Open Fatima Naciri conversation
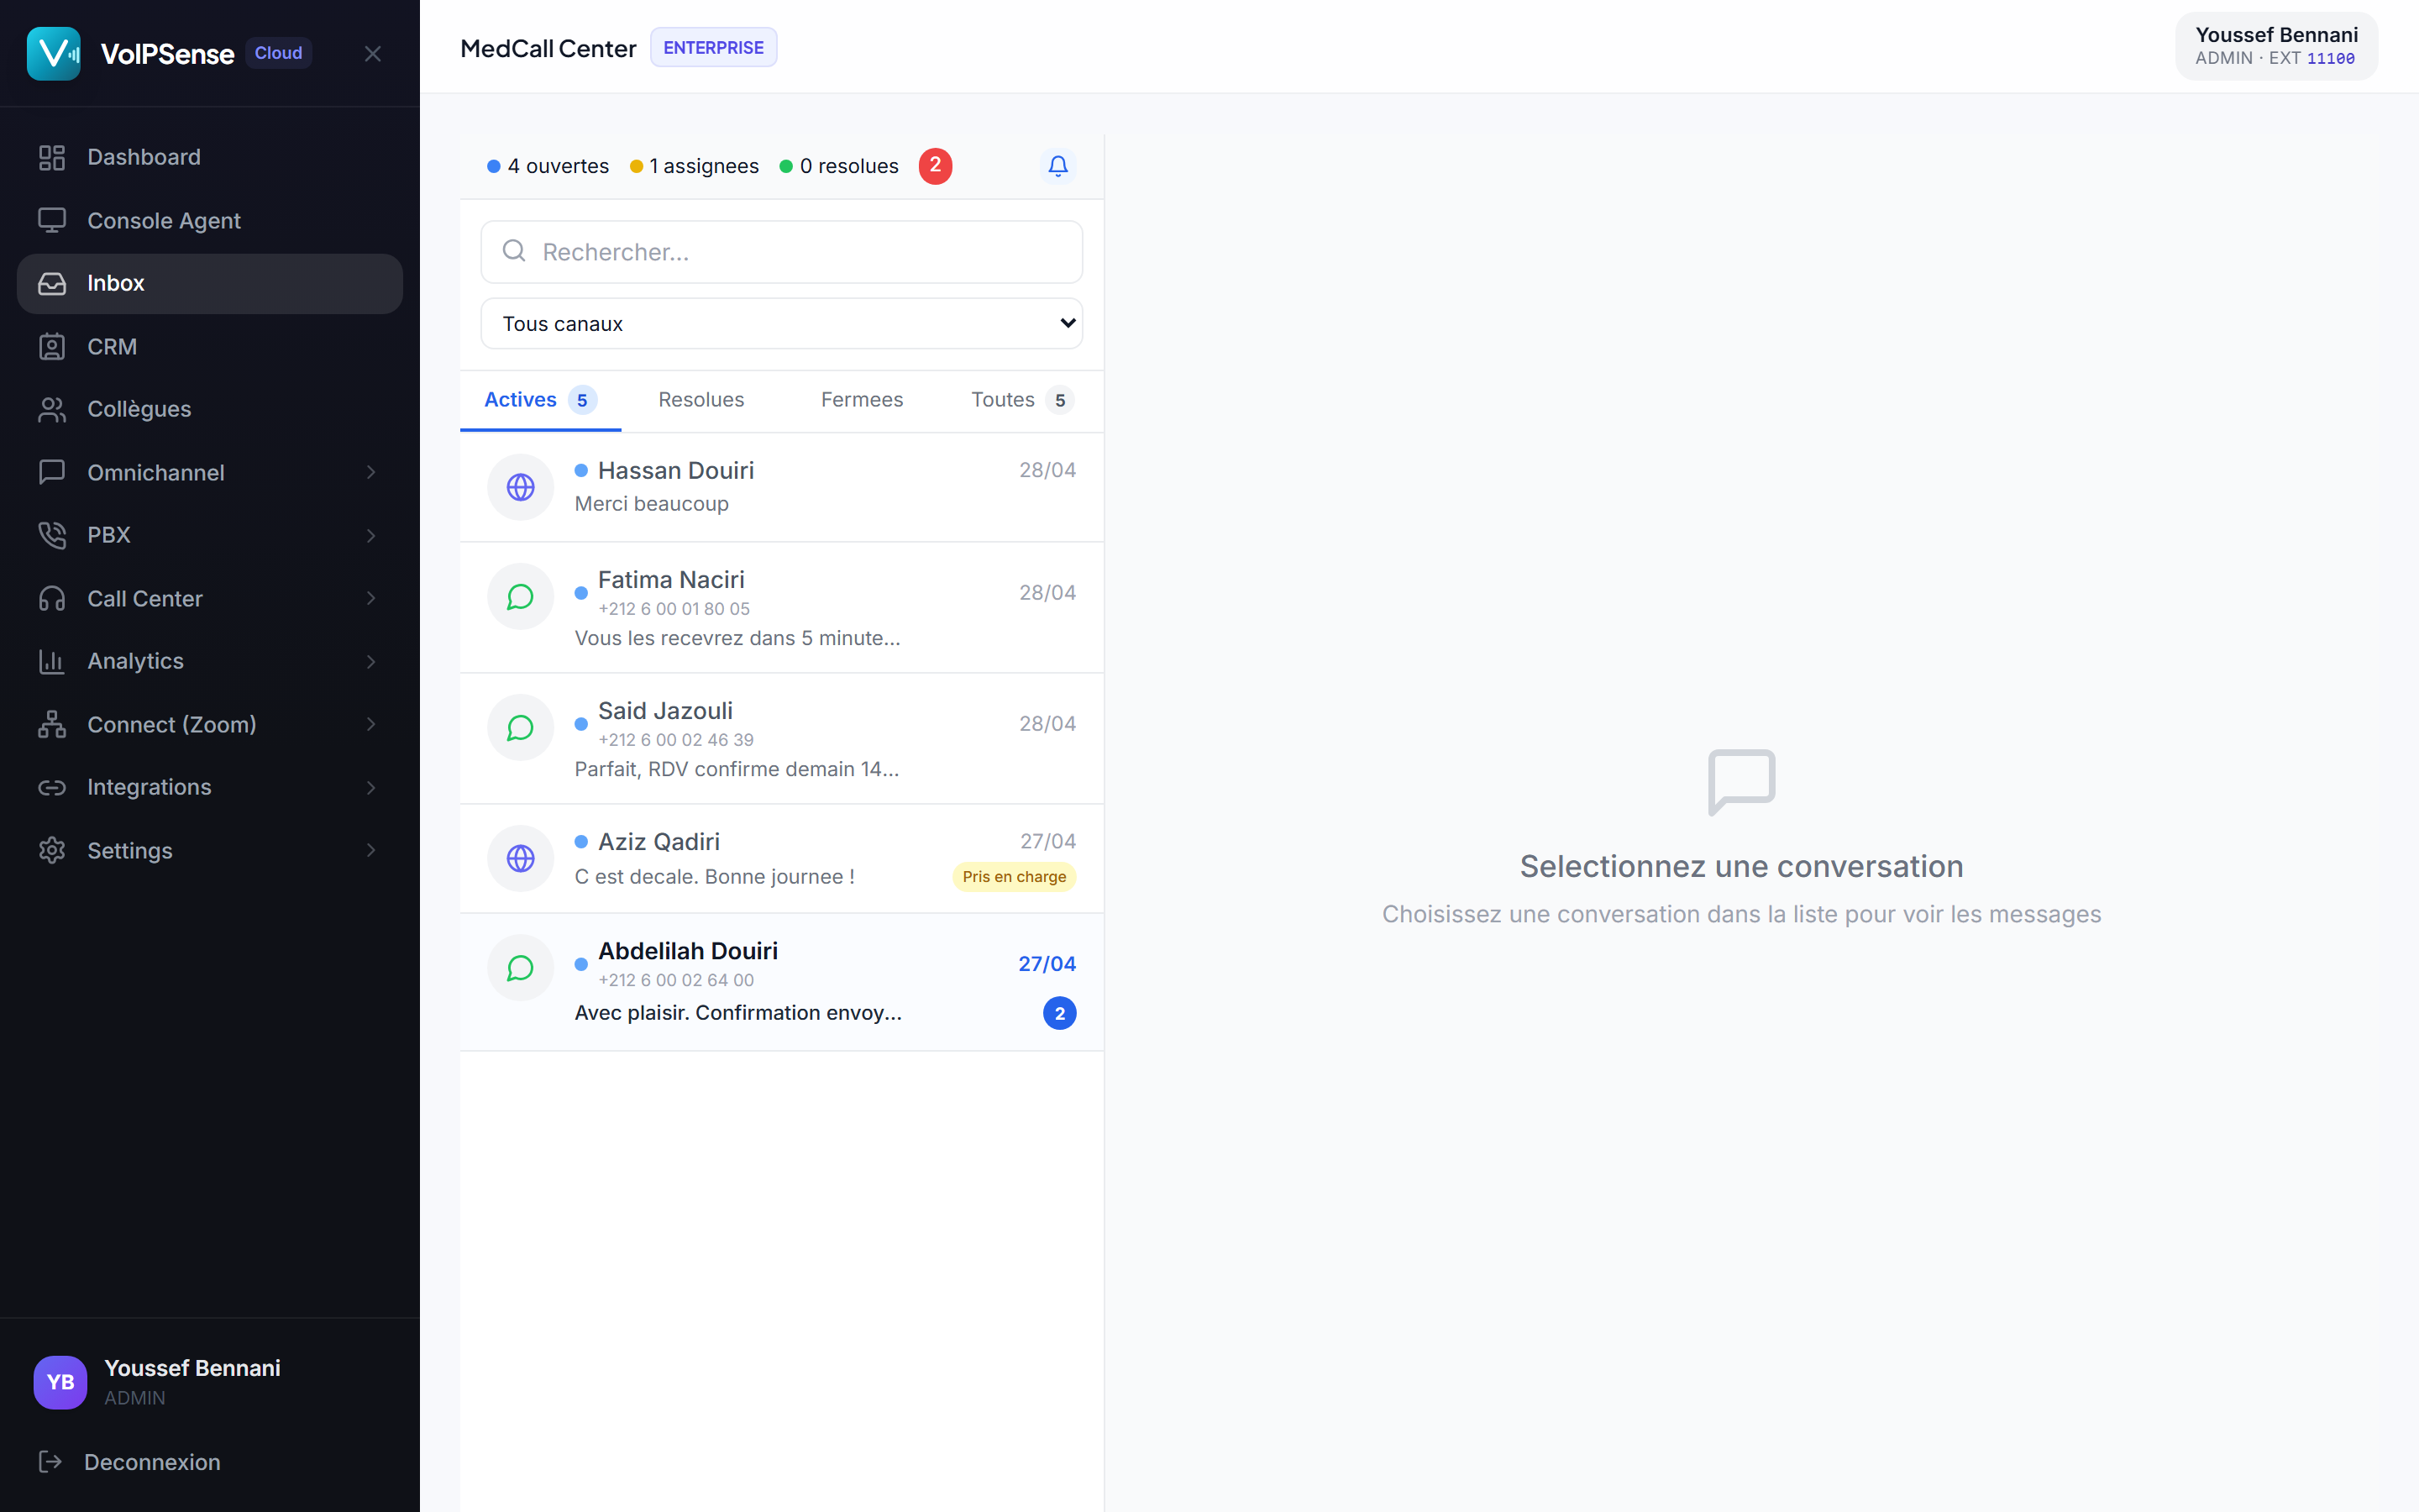This screenshot has width=2419, height=1512. 782,608
